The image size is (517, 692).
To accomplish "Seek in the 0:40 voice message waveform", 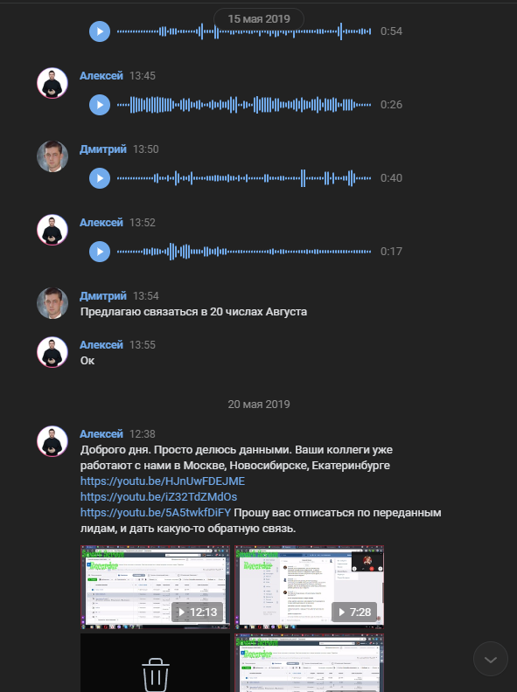I will point(244,178).
